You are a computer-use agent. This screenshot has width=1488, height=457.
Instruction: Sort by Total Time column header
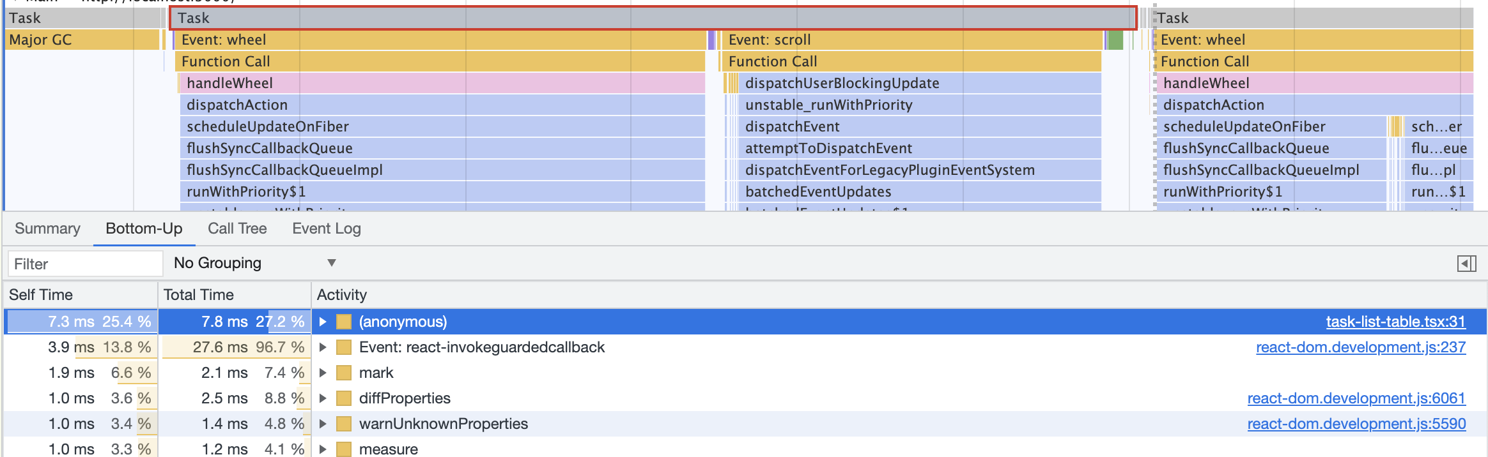(199, 295)
